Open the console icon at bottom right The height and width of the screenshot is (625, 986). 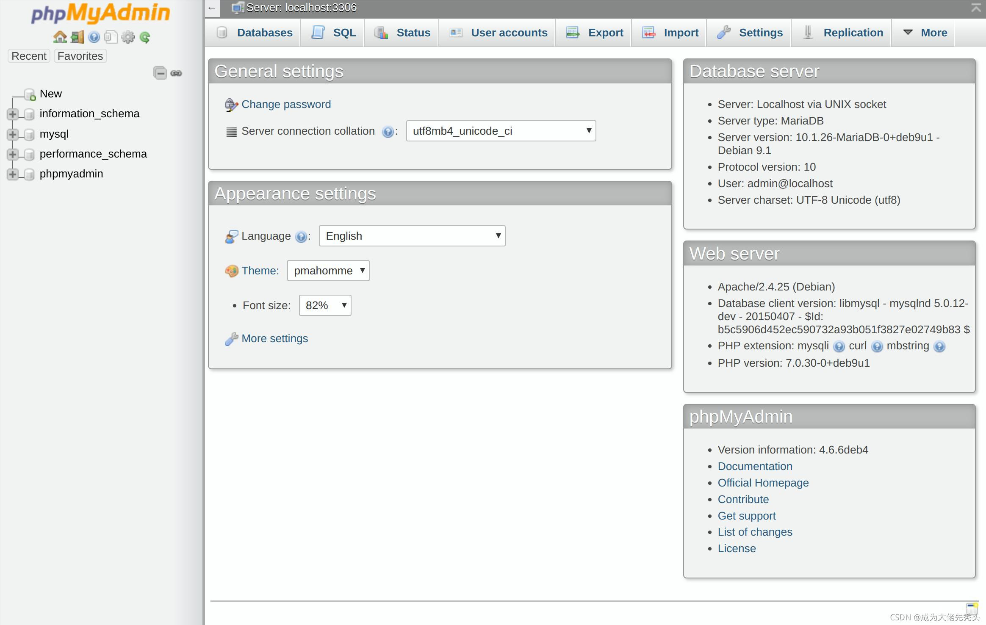pos(972,608)
